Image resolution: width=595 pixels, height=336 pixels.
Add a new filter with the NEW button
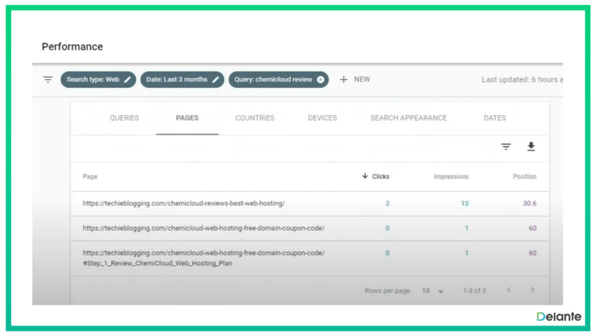tap(355, 80)
